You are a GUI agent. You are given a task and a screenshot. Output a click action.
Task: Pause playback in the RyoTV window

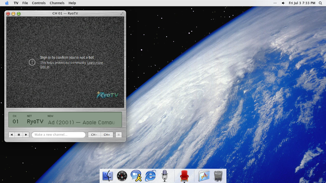pyautogui.click(x=19, y=135)
